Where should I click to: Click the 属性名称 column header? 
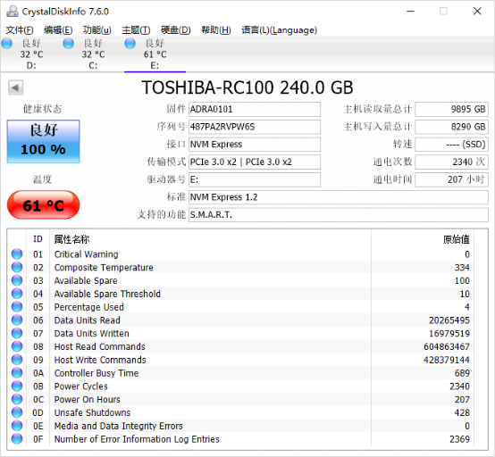(x=72, y=239)
